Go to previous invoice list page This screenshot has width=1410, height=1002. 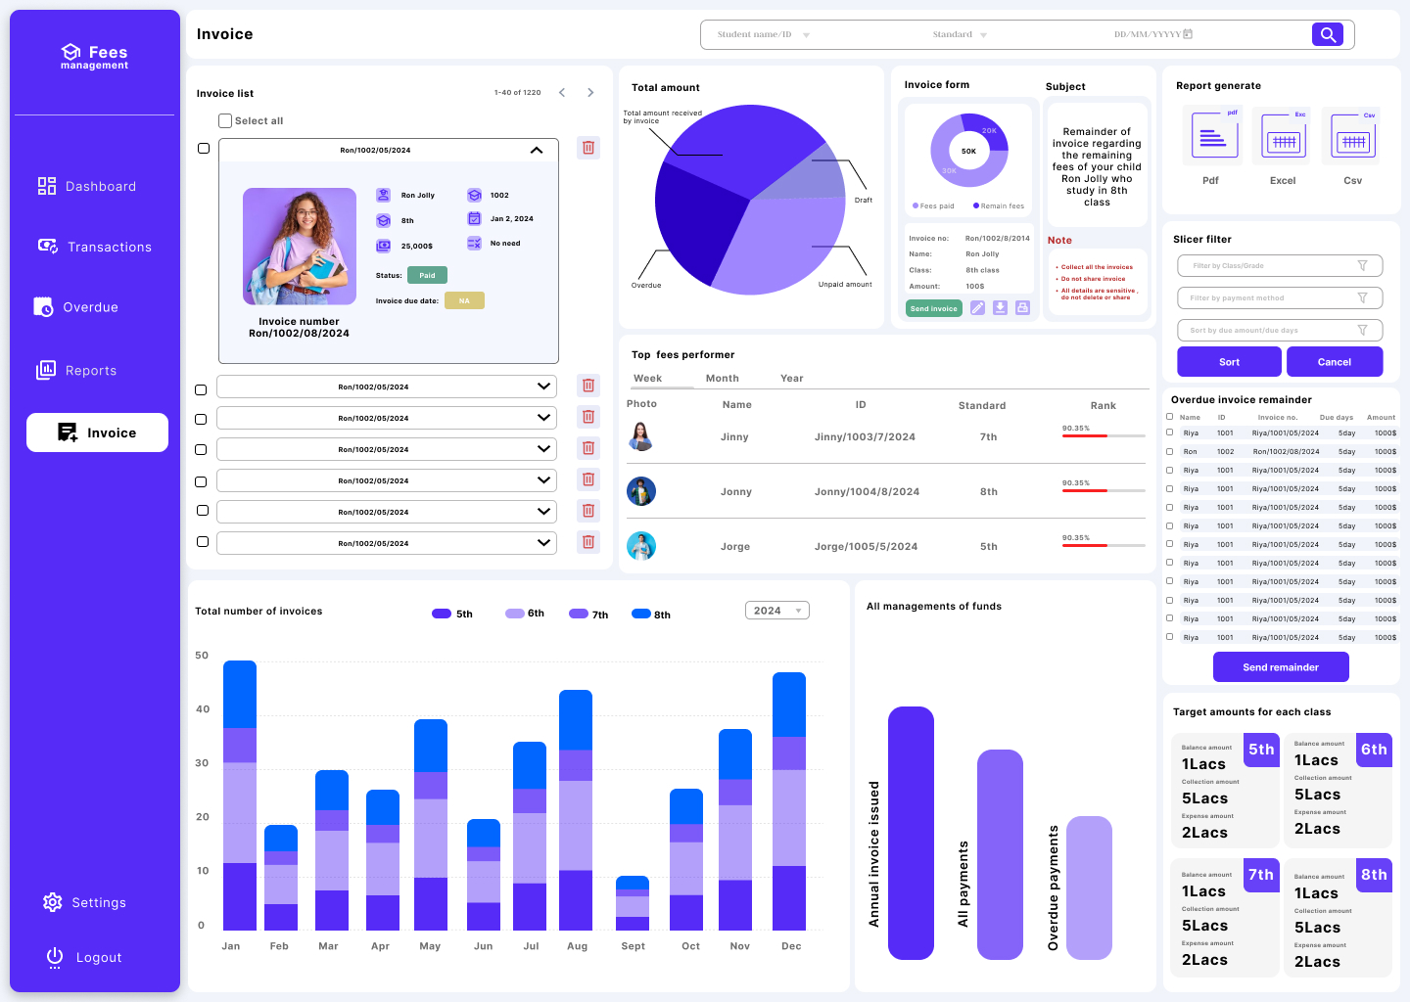(562, 93)
